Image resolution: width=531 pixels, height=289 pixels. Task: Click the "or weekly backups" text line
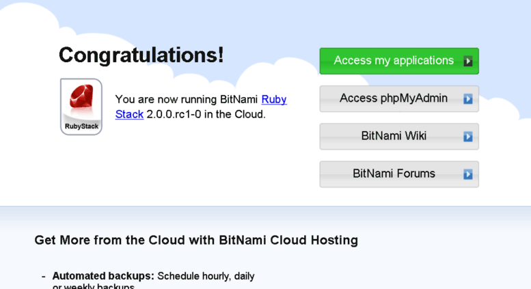(93, 286)
